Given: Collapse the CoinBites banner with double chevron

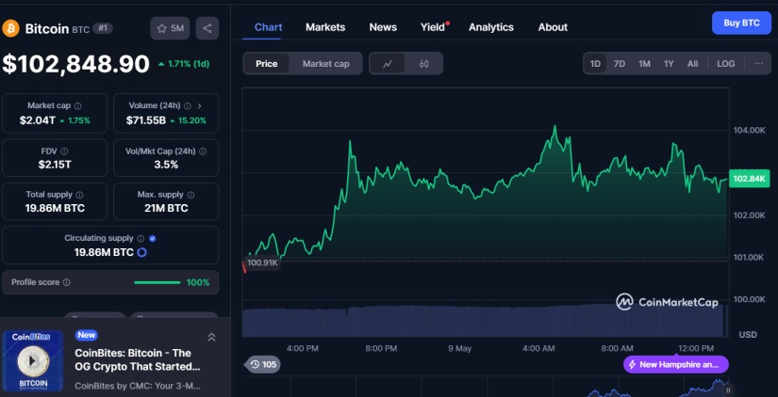Looking at the screenshot, I should (x=211, y=337).
